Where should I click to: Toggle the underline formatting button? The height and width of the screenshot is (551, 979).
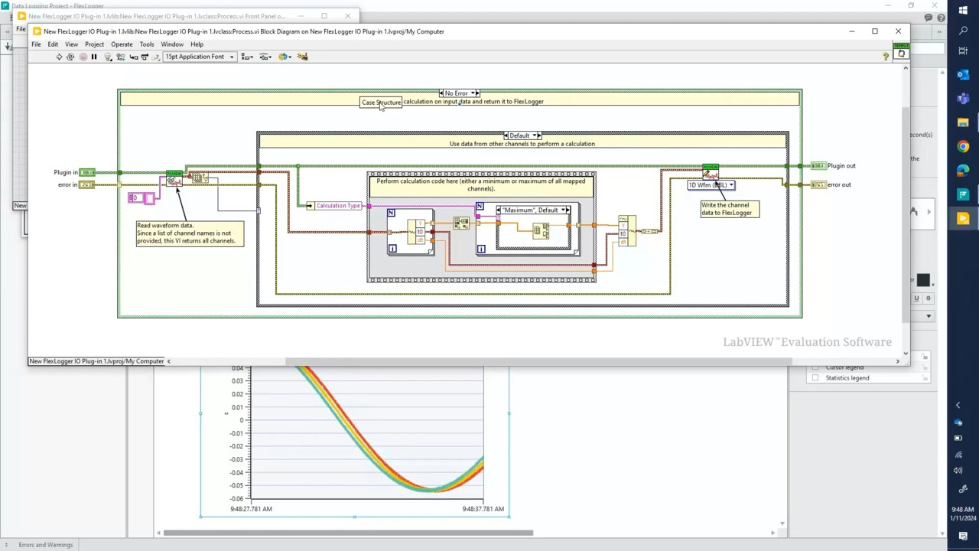tap(916, 298)
